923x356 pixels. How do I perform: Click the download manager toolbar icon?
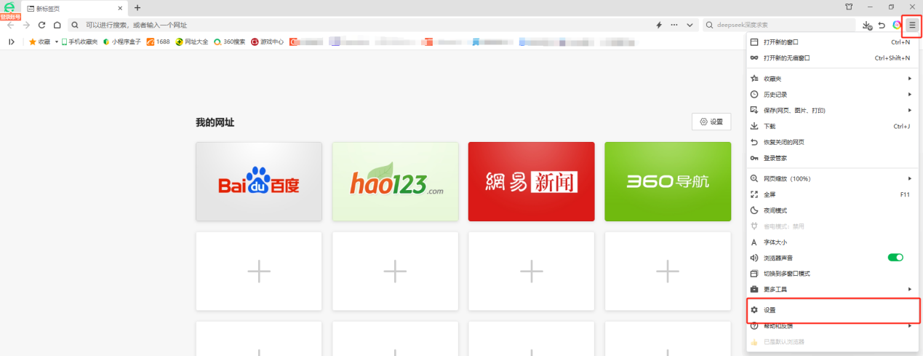click(866, 25)
